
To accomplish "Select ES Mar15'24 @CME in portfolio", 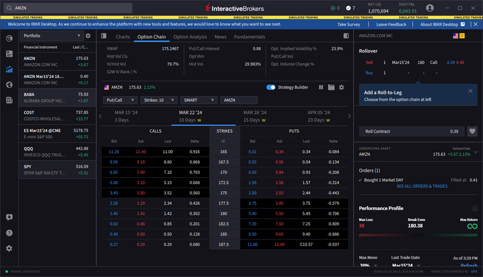I will coord(57,134).
